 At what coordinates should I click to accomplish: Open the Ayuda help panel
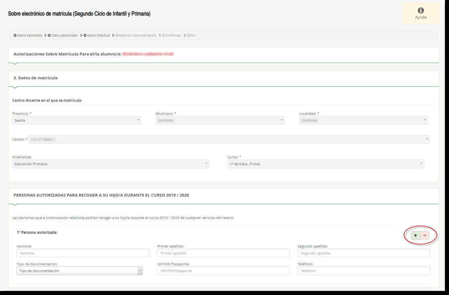coord(420,13)
